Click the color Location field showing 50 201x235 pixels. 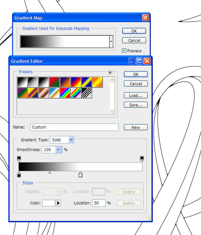click(x=99, y=203)
